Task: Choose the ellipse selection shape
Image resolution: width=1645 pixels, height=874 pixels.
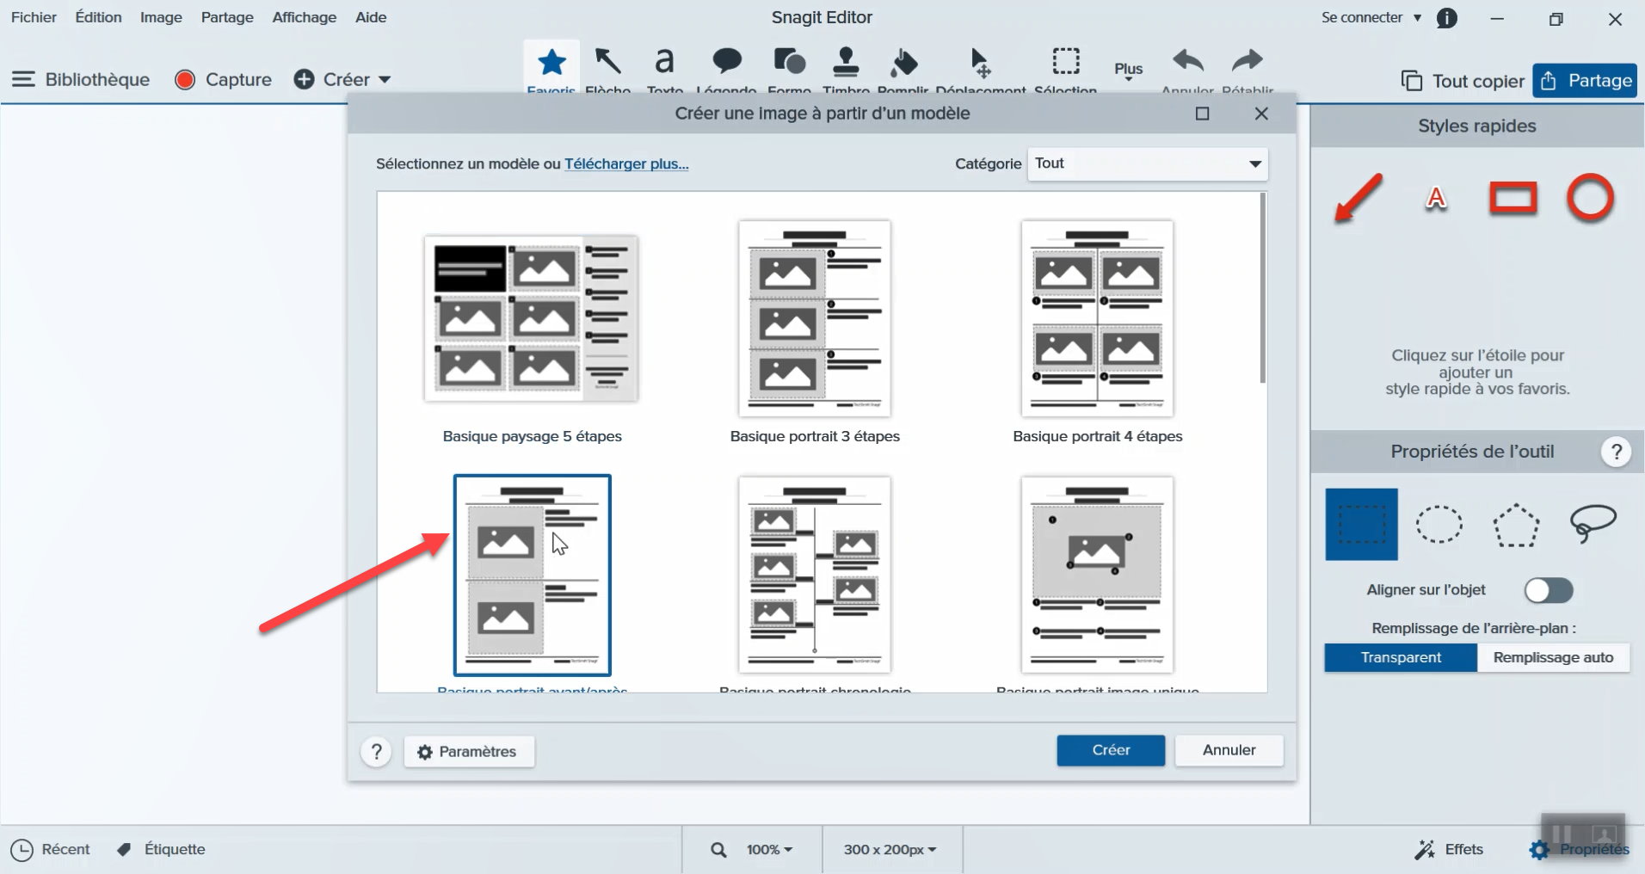Action: point(1439,524)
